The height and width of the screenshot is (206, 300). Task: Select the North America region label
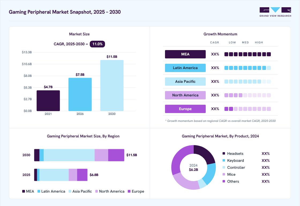pos(185,95)
